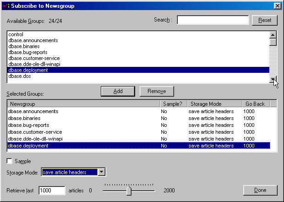284x202 pixels.
Task: Click the Newsgroup column header
Action: [x=83, y=104]
